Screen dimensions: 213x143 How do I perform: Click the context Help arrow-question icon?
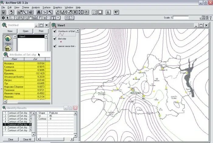point(116,12)
